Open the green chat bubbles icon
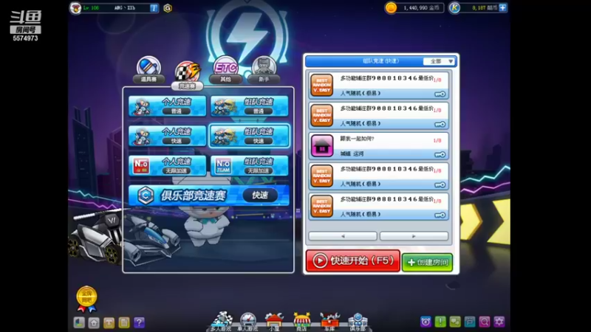The height and width of the screenshot is (332, 591). [455, 322]
